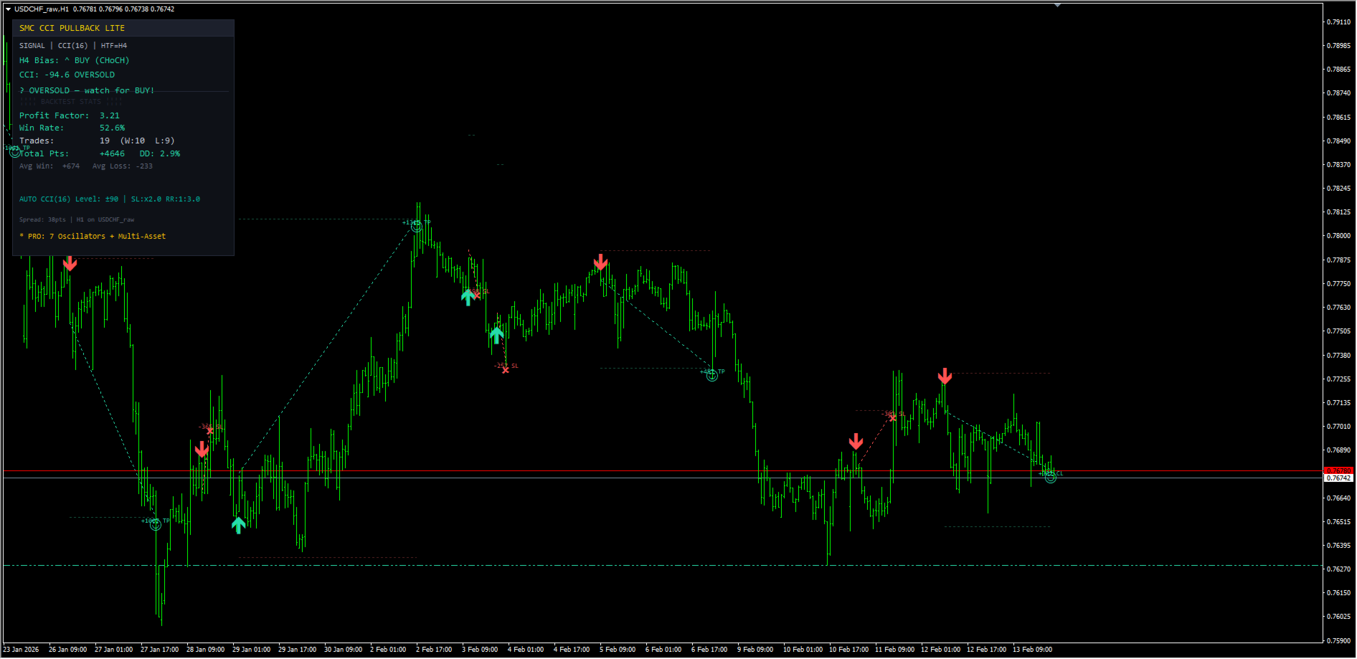Click the 0.75900 price scale label

1338,641
